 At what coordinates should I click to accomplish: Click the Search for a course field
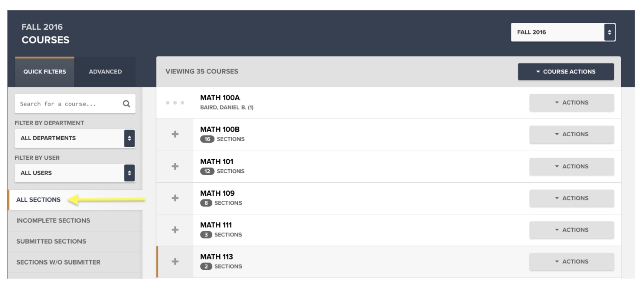pos(68,104)
